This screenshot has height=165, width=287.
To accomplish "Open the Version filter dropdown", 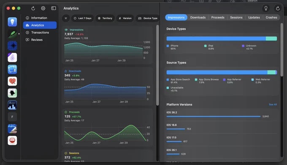I will pyautogui.click(x=125, y=18).
